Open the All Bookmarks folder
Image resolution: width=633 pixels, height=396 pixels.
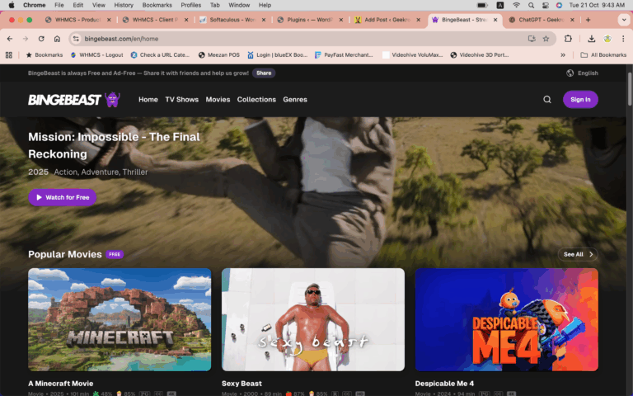coord(603,55)
